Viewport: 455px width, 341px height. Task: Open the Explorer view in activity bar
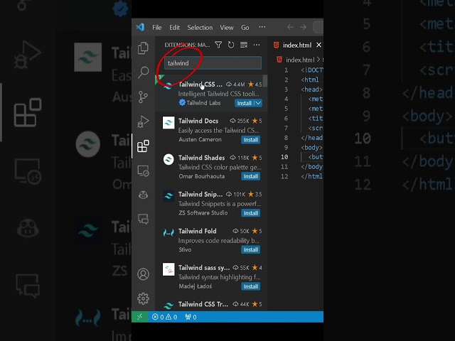pos(143,48)
